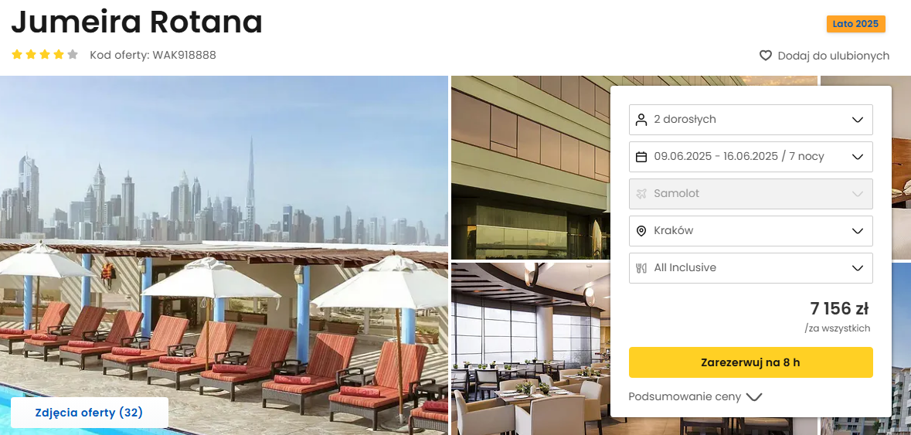Click the heart favorites icon

coord(766,56)
